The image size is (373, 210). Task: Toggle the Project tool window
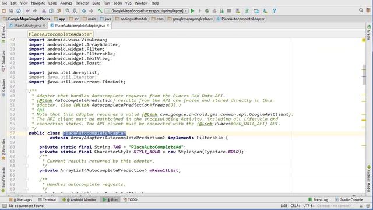pos(3,34)
